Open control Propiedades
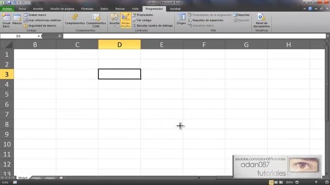 point(143,15)
